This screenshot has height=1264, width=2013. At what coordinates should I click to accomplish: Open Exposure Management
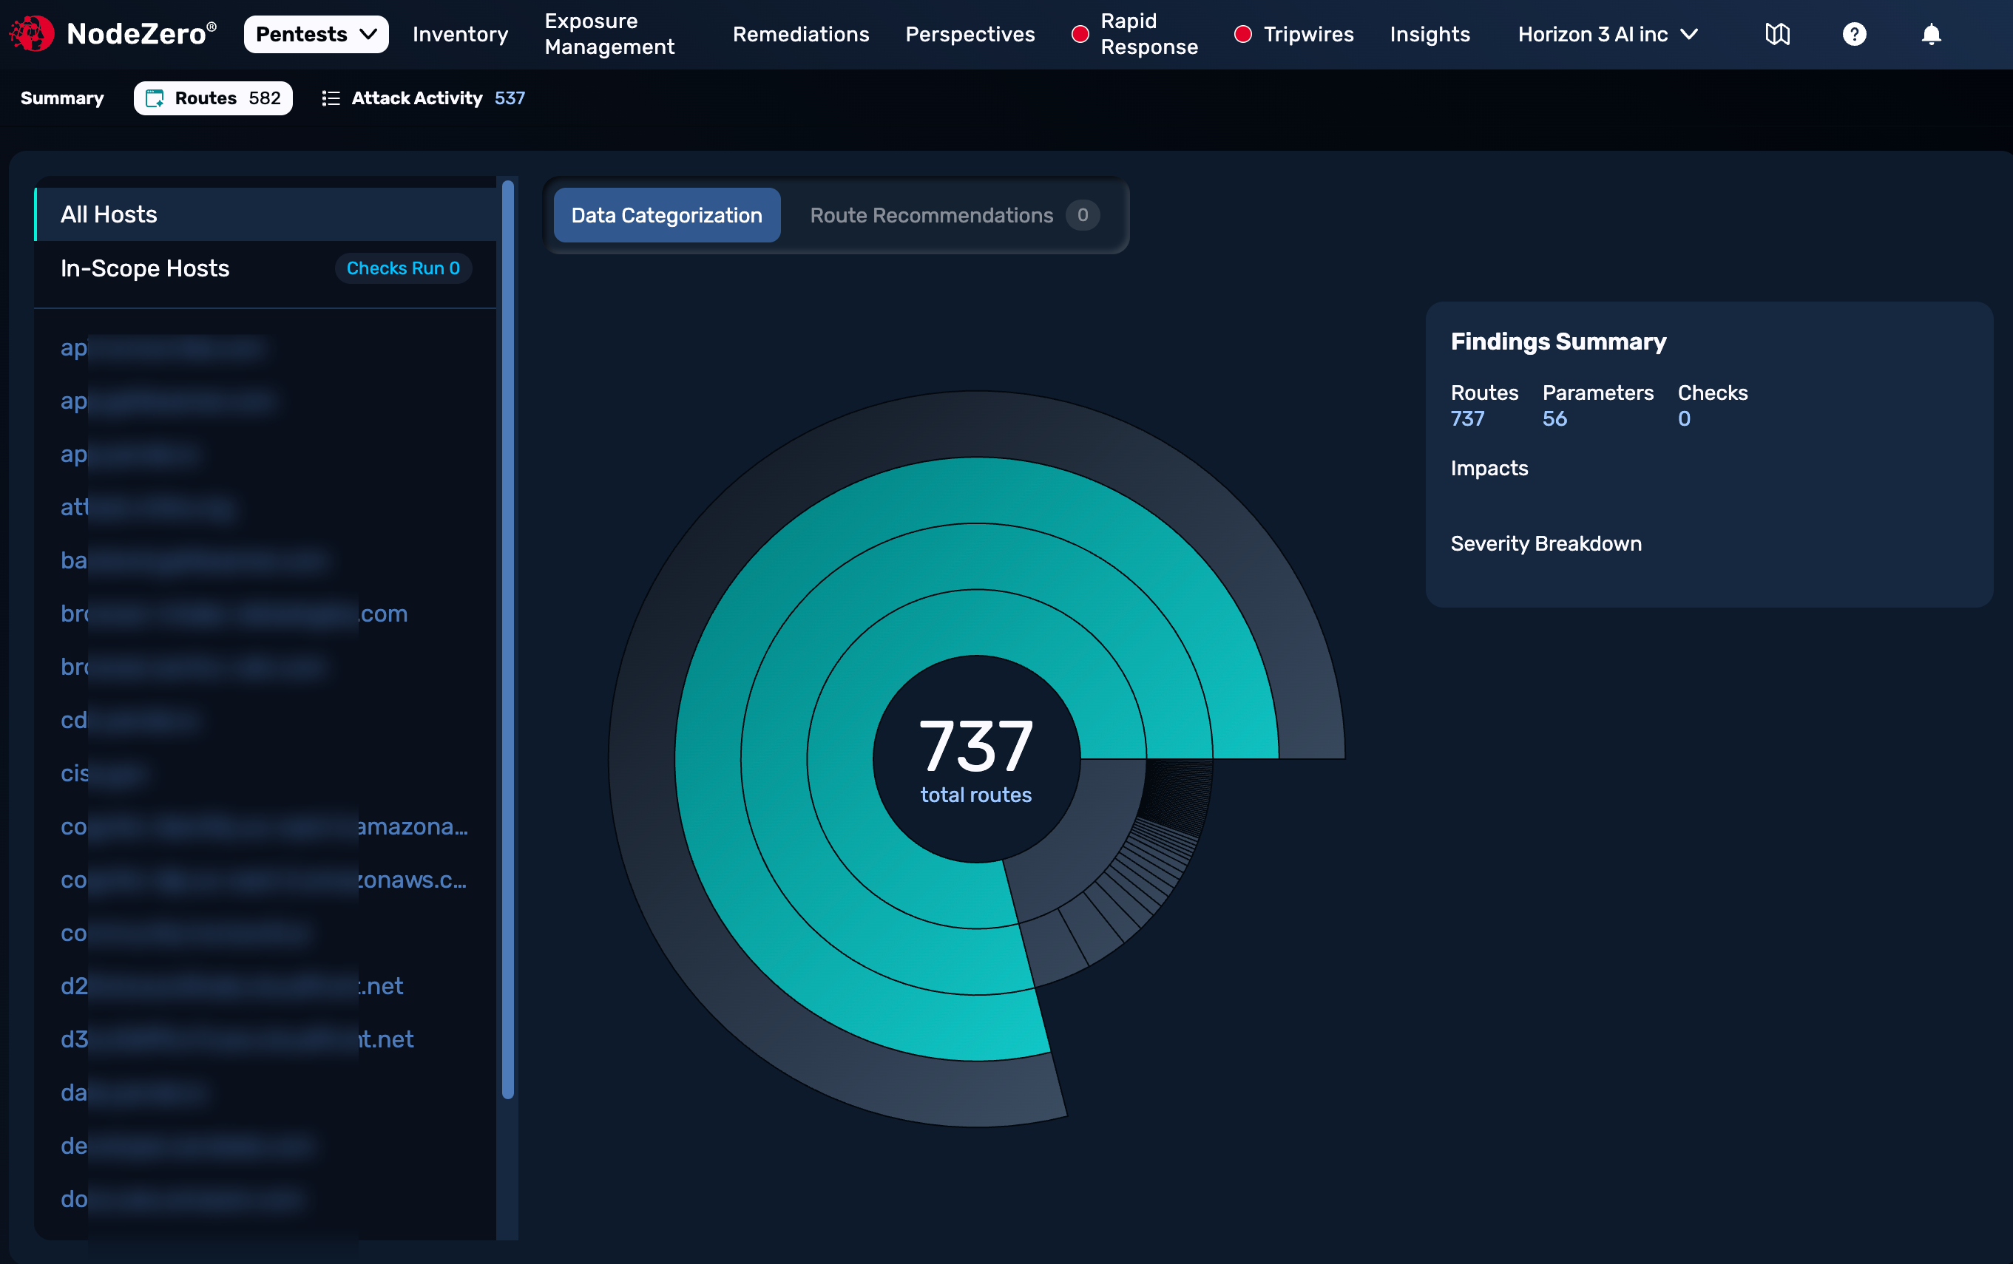[x=609, y=34]
